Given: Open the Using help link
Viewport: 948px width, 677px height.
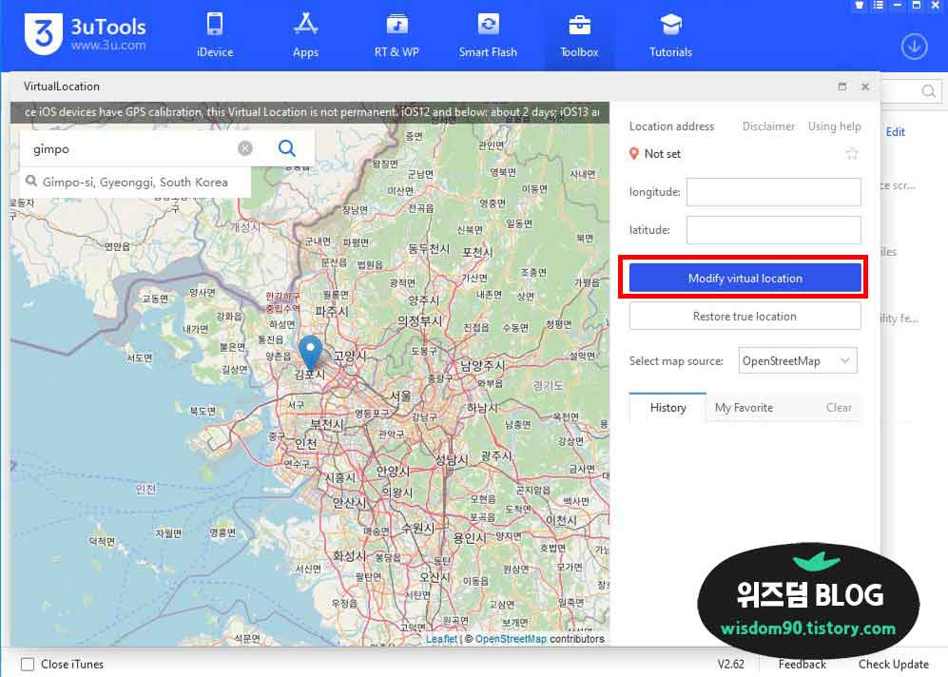Looking at the screenshot, I should pyautogui.click(x=834, y=126).
